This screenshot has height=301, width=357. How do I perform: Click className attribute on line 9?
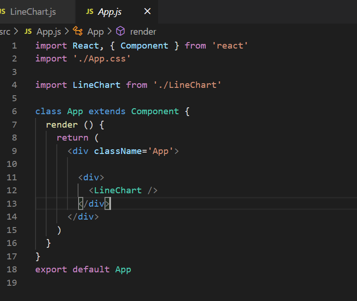118,151
